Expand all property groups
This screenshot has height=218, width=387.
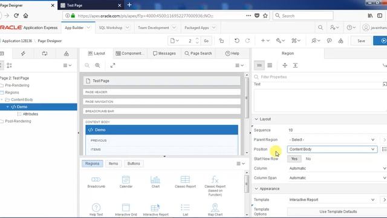(x=295, y=65)
